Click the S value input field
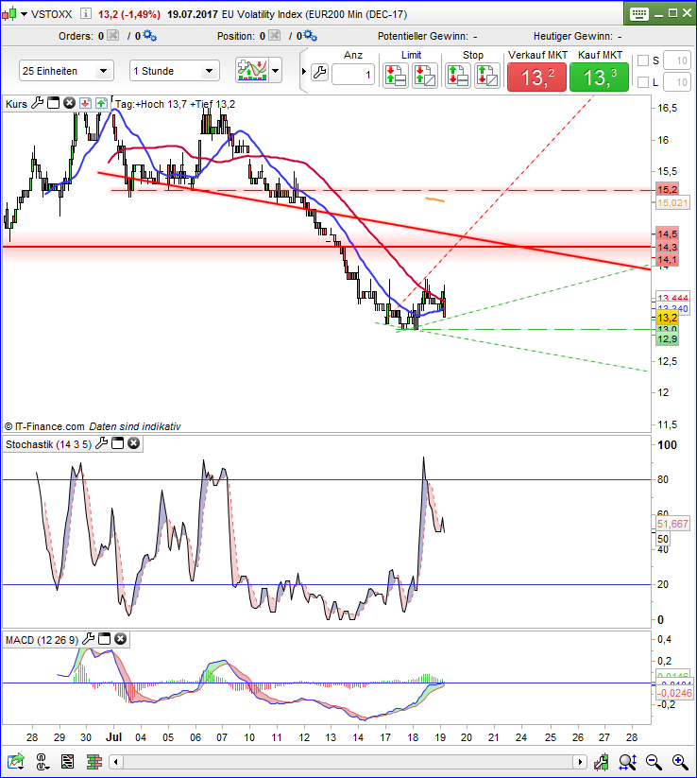This screenshot has width=697, height=778. 677,61
